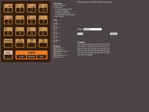Viewport: 149px width, 112px height.
Task: Tap the E half-note key 4
Action: 8,20
